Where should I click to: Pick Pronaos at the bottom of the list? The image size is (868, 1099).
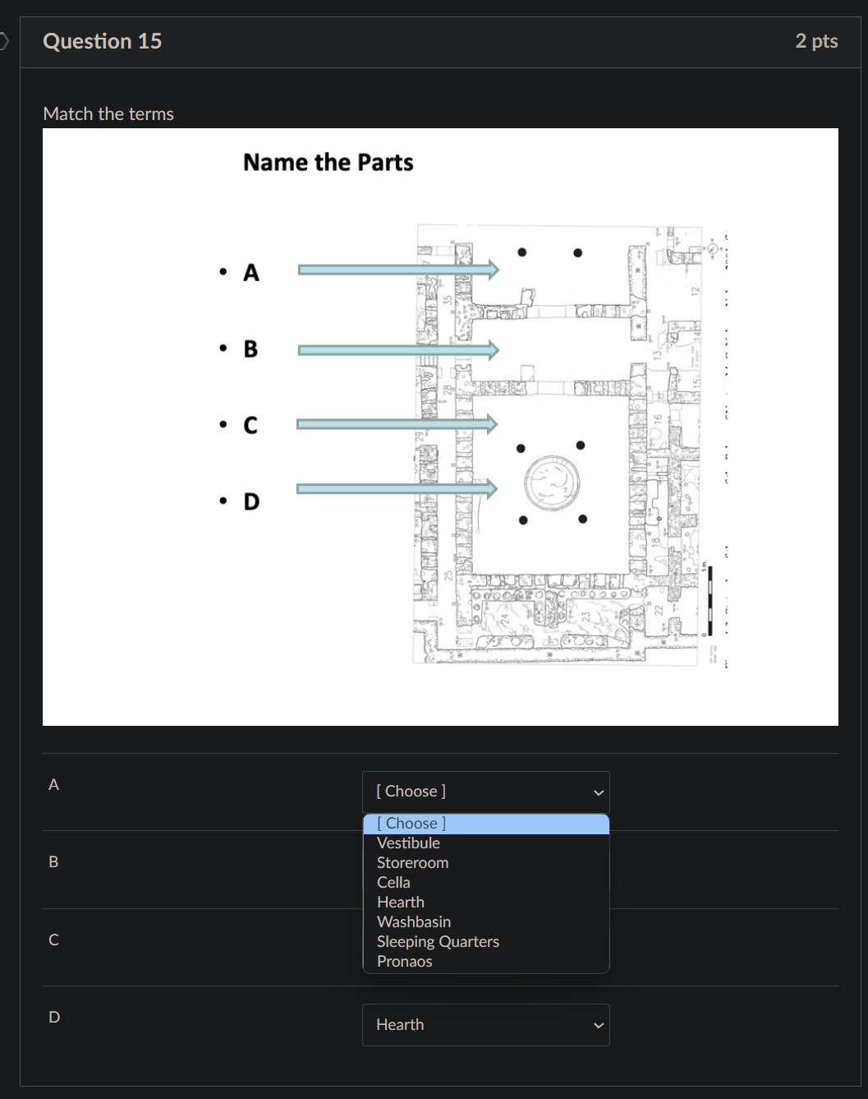click(404, 961)
